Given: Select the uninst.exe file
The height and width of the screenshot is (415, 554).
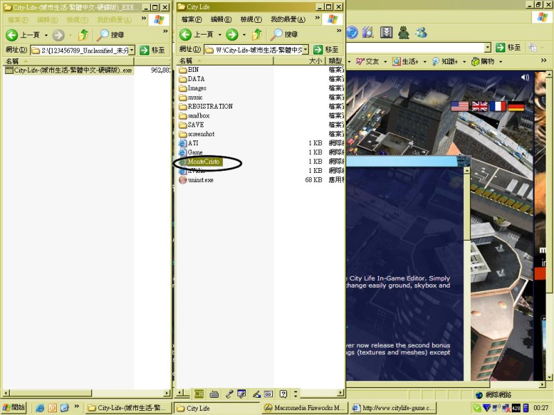Looking at the screenshot, I should 197,180.
